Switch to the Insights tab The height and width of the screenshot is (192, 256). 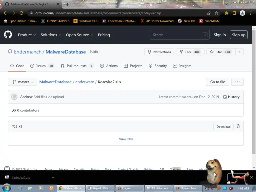(182, 66)
